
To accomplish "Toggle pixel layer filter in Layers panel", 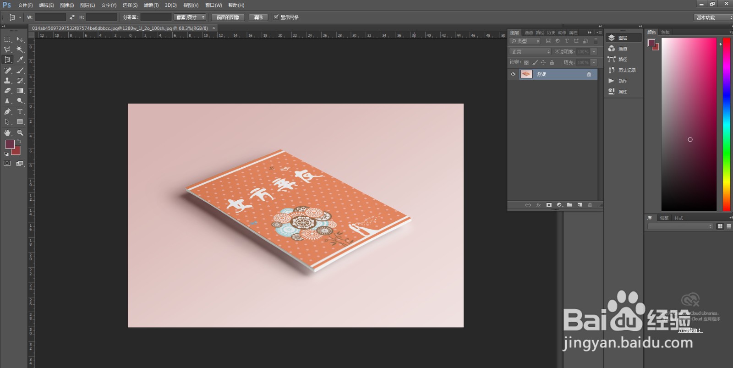I will click(x=548, y=41).
